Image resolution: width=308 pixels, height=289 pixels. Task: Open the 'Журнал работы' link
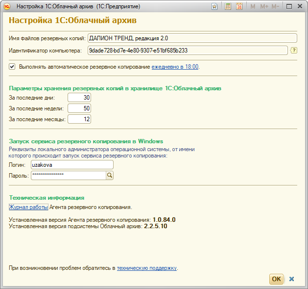(28, 207)
